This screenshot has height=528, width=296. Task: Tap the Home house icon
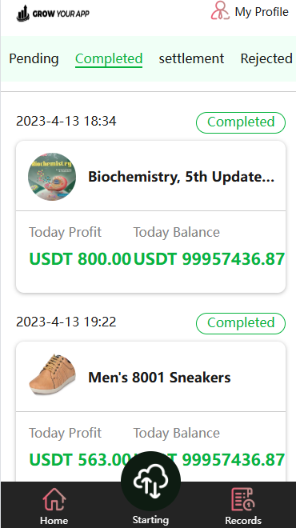54,500
